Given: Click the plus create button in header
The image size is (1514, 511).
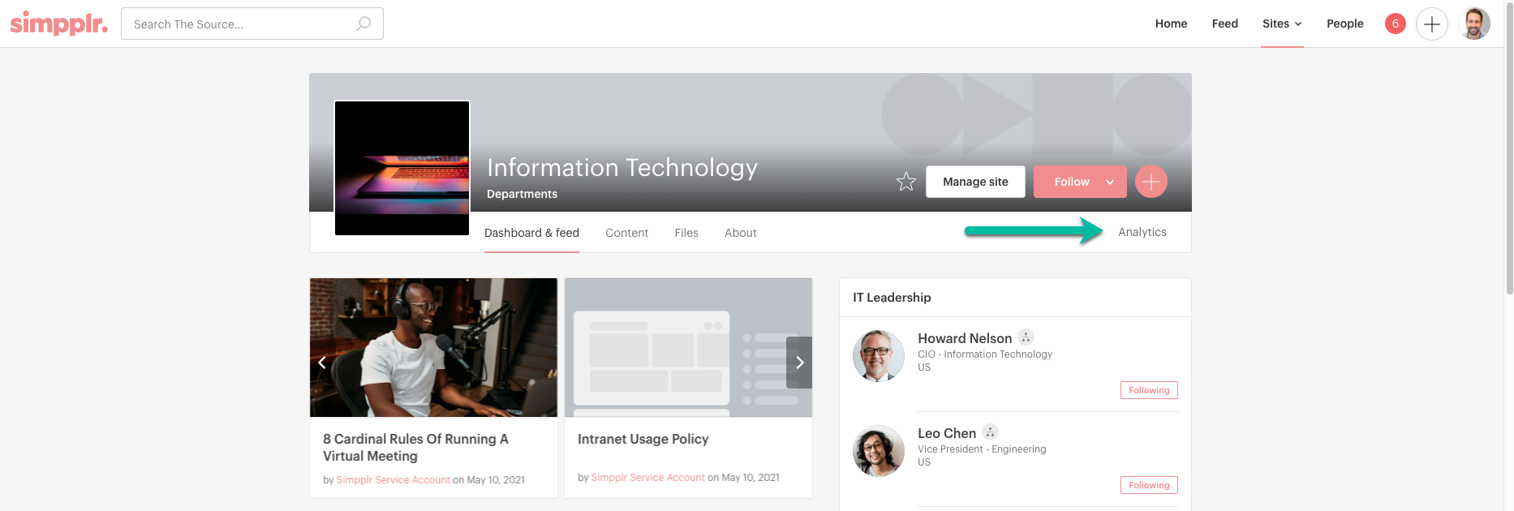Looking at the screenshot, I should coord(1431,24).
